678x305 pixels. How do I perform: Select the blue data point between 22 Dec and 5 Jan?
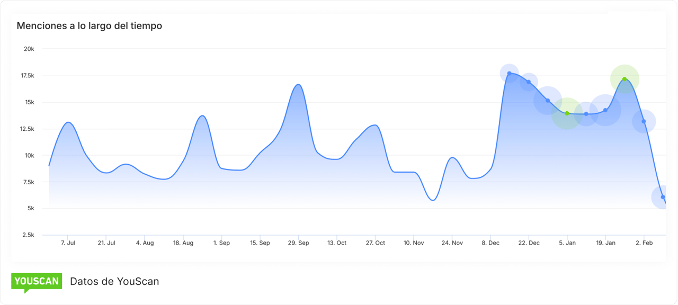548,100
